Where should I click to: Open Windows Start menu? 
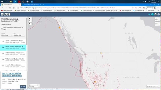click(2, 2)
